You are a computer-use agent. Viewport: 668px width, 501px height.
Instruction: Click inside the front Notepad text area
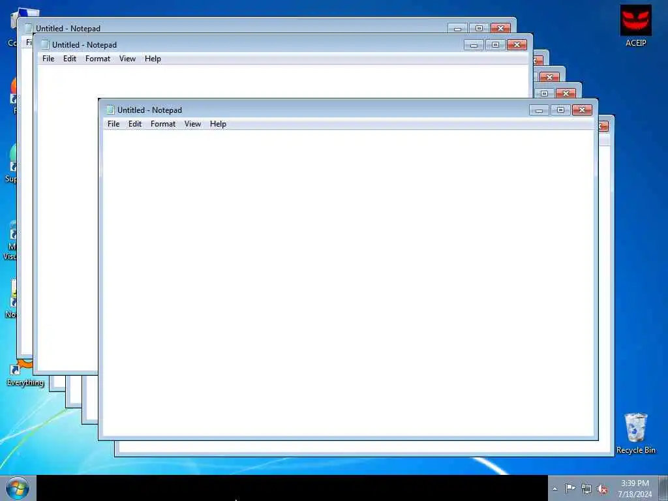pos(348,283)
